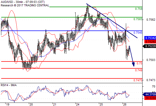The width and height of the screenshot is (156, 106).
Task: Click the 0.7475 red support label
Action: pos(138,80)
